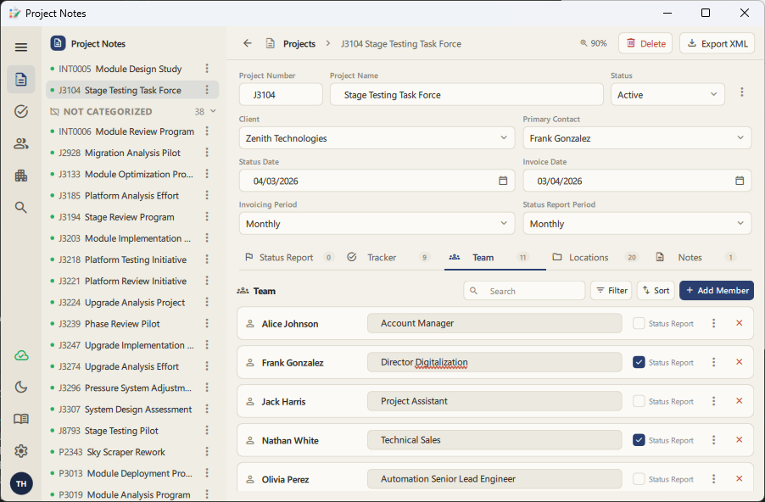Open more options for INT0005 project row
Viewport: 765px width, 502px height.
click(x=207, y=69)
